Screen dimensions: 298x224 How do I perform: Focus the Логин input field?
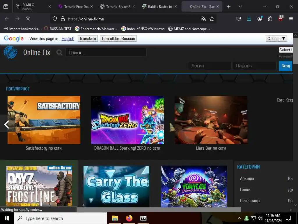coord(210,66)
